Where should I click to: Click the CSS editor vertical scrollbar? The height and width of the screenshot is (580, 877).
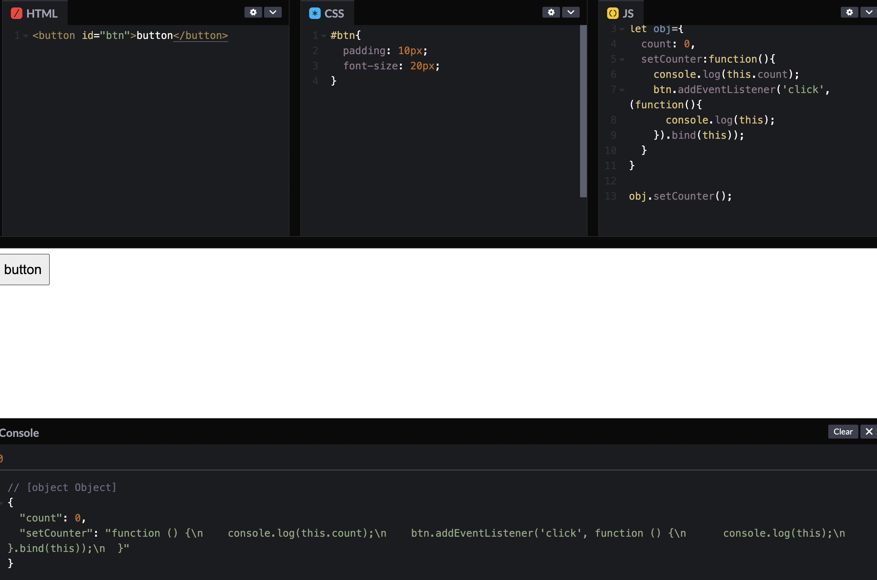pyautogui.click(x=583, y=111)
